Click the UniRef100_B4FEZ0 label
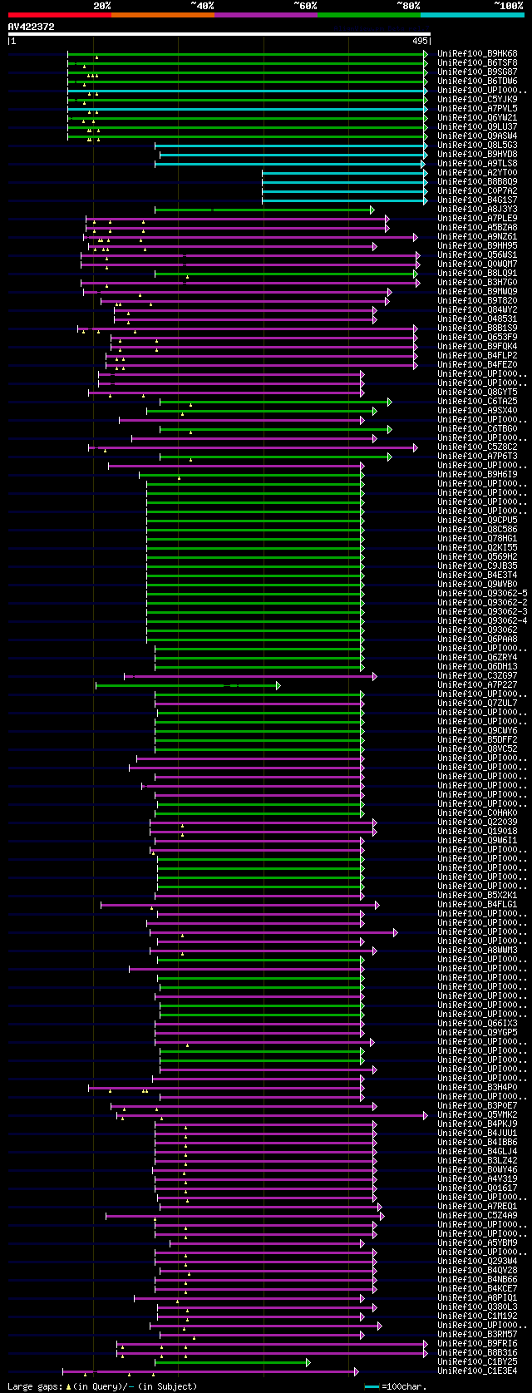 tap(477, 365)
